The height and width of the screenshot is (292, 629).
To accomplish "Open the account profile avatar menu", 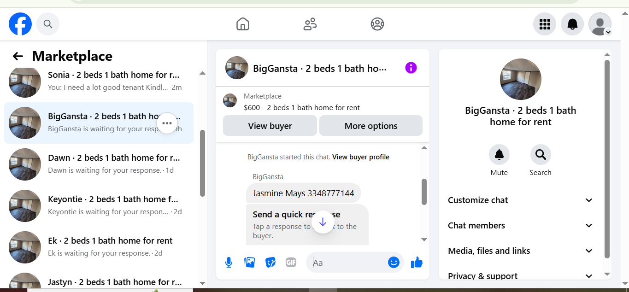I will (600, 24).
